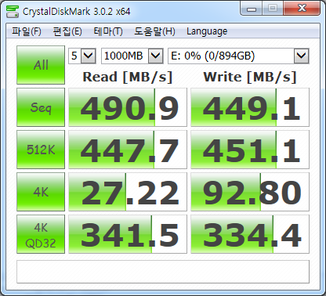Select the 512K write result 451.1
Image resolution: width=326 pixels, height=296 pixels.
[250, 150]
